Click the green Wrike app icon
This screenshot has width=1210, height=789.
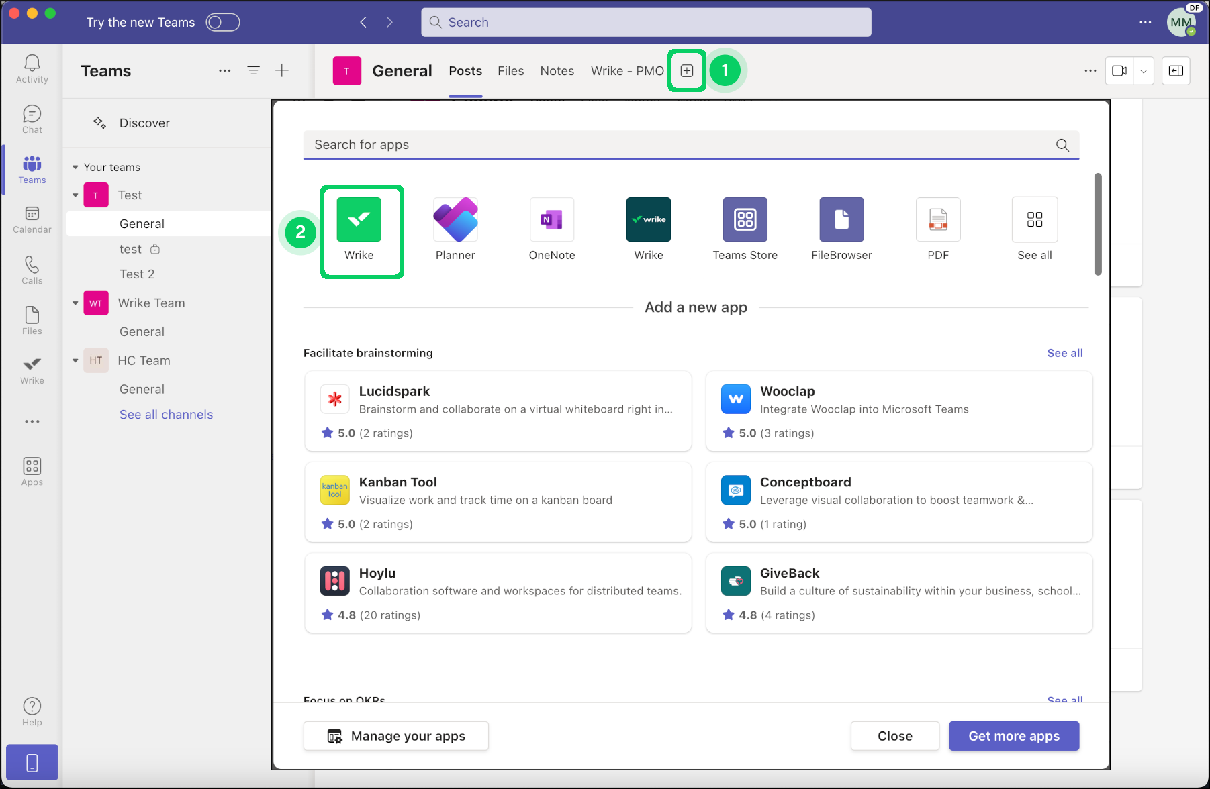[359, 219]
